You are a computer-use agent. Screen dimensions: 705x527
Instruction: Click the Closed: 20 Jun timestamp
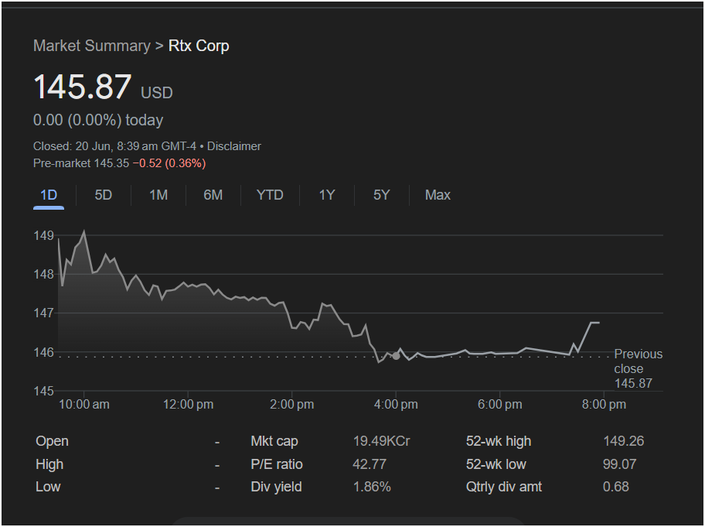point(114,146)
